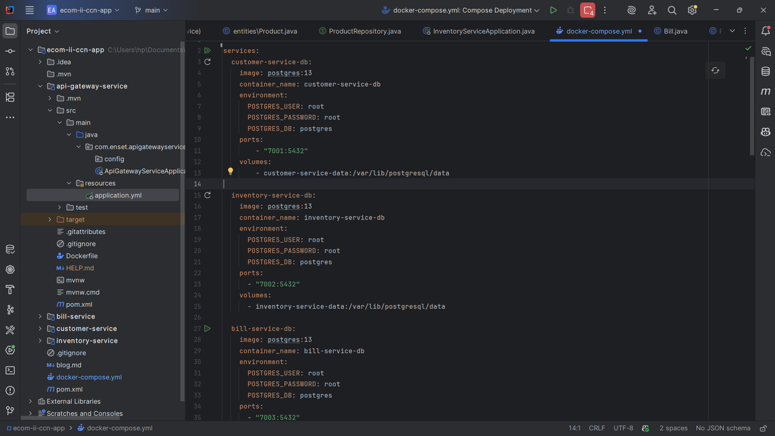This screenshot has height=436, width=775.
Task: Open IDE settings gear icon
Action: click(692, 10)
